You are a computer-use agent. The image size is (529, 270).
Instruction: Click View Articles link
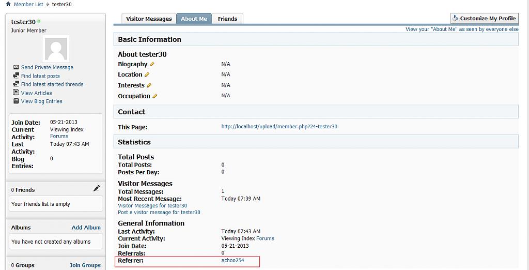coord(36,93)
